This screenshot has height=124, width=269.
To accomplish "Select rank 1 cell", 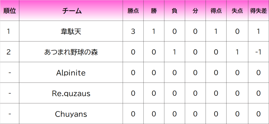I will click(9, 31).
